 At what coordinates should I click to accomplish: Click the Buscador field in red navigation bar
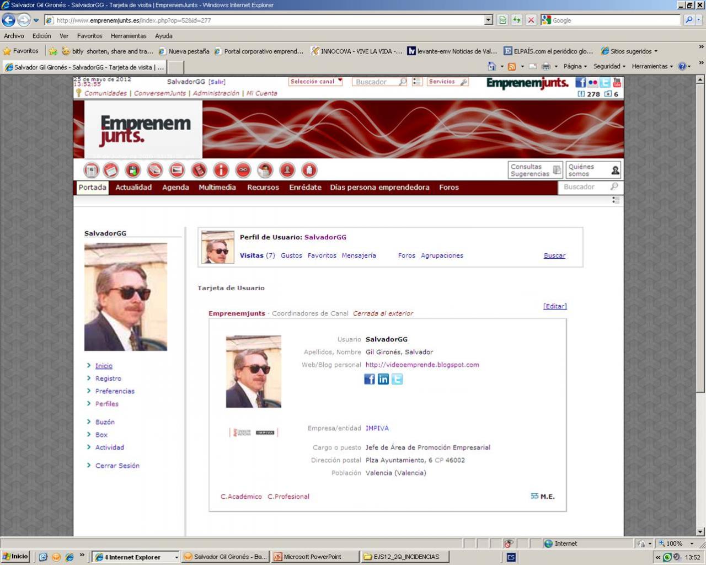[x=584, y=188]
